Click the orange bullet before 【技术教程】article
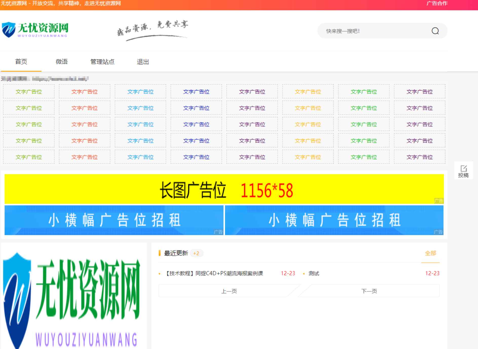 tap(159, 273)
